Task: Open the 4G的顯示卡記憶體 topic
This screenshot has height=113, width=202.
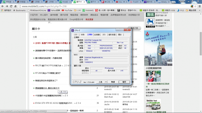Action: [x=49, y=96]
